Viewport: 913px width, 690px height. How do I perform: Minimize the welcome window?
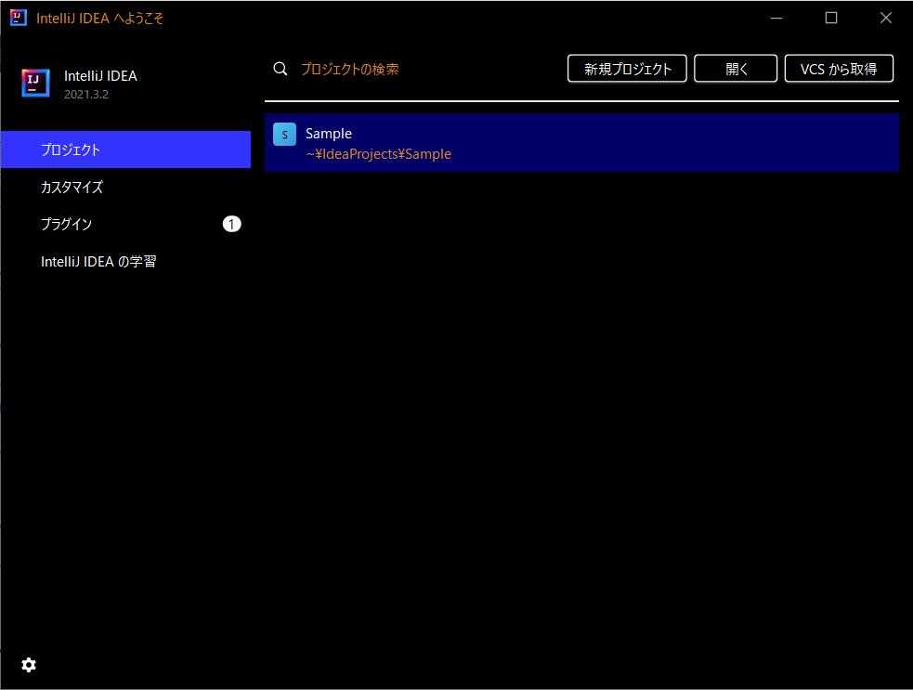point(776,18)
